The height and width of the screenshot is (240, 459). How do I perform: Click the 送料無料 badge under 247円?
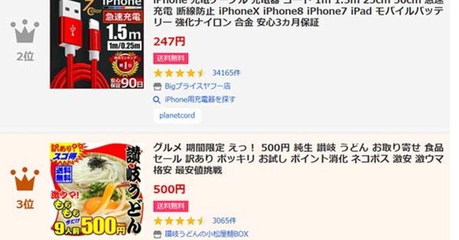171,58
